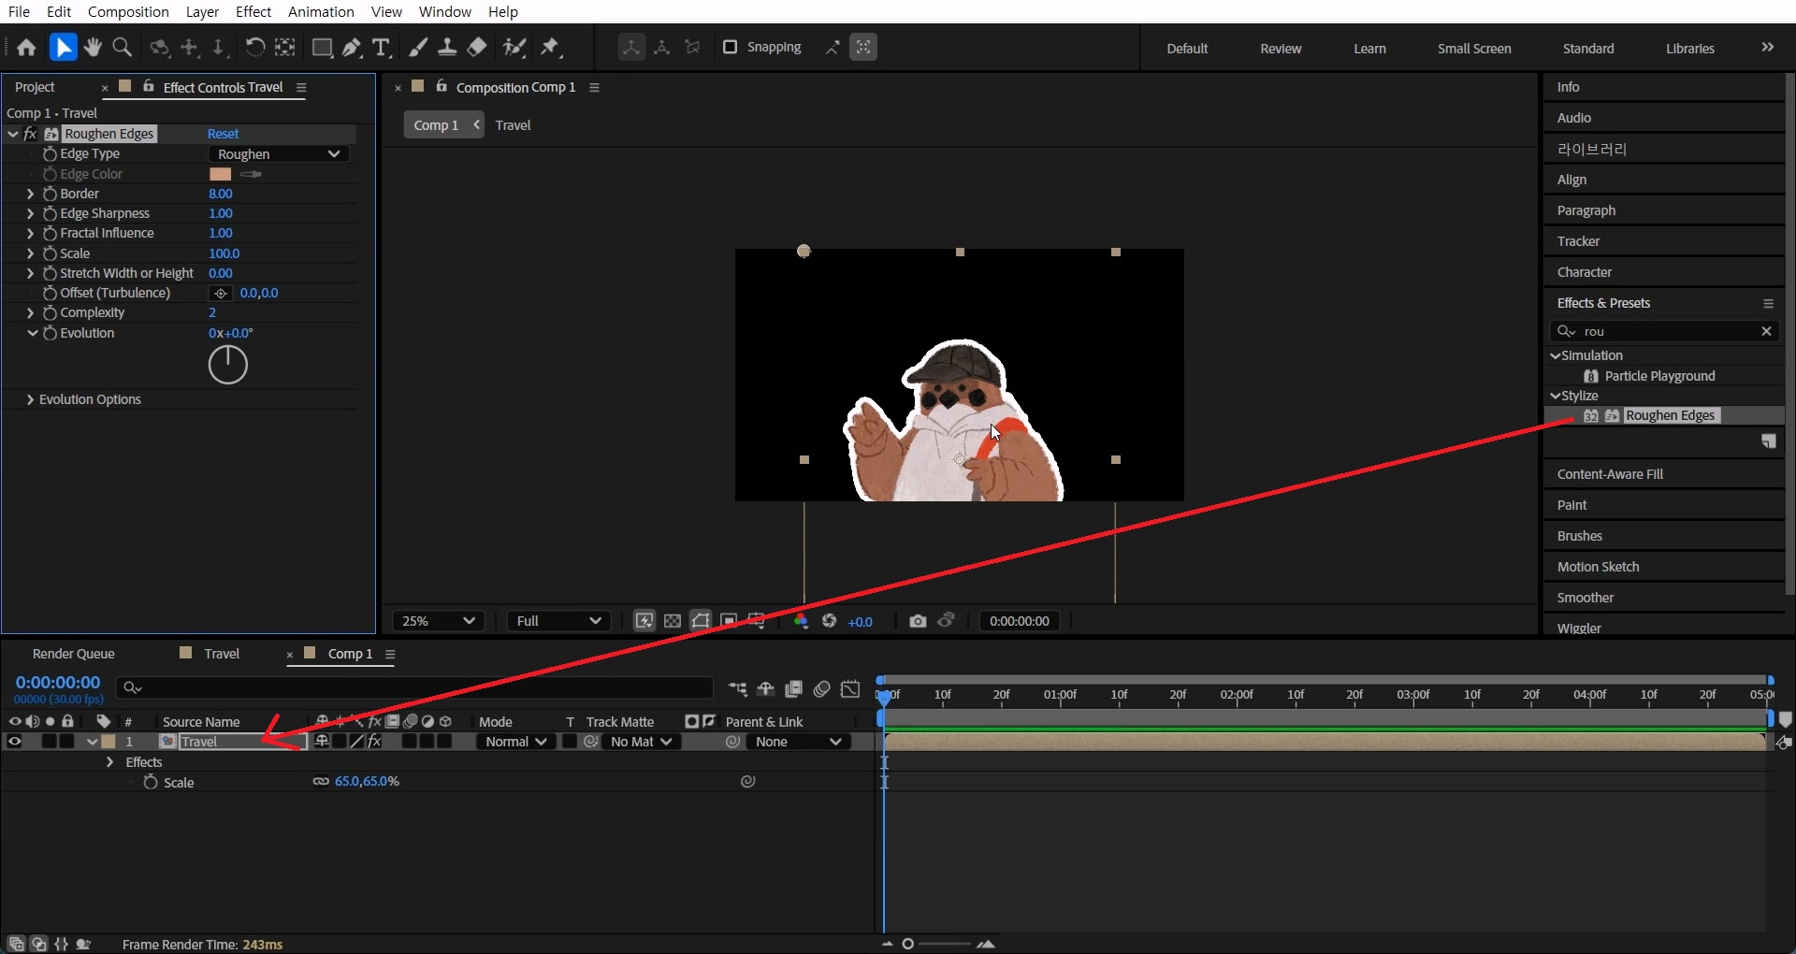
Task: Click the Evolution angle dial
Action: pyautogui.click(x=227, y=365)
